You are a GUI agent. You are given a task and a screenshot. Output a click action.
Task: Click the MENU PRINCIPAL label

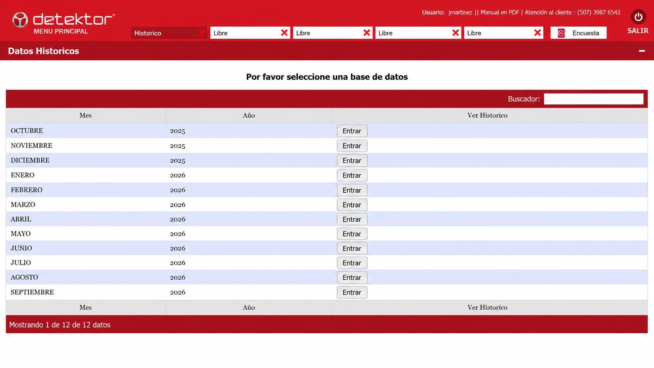pos(61,31)
